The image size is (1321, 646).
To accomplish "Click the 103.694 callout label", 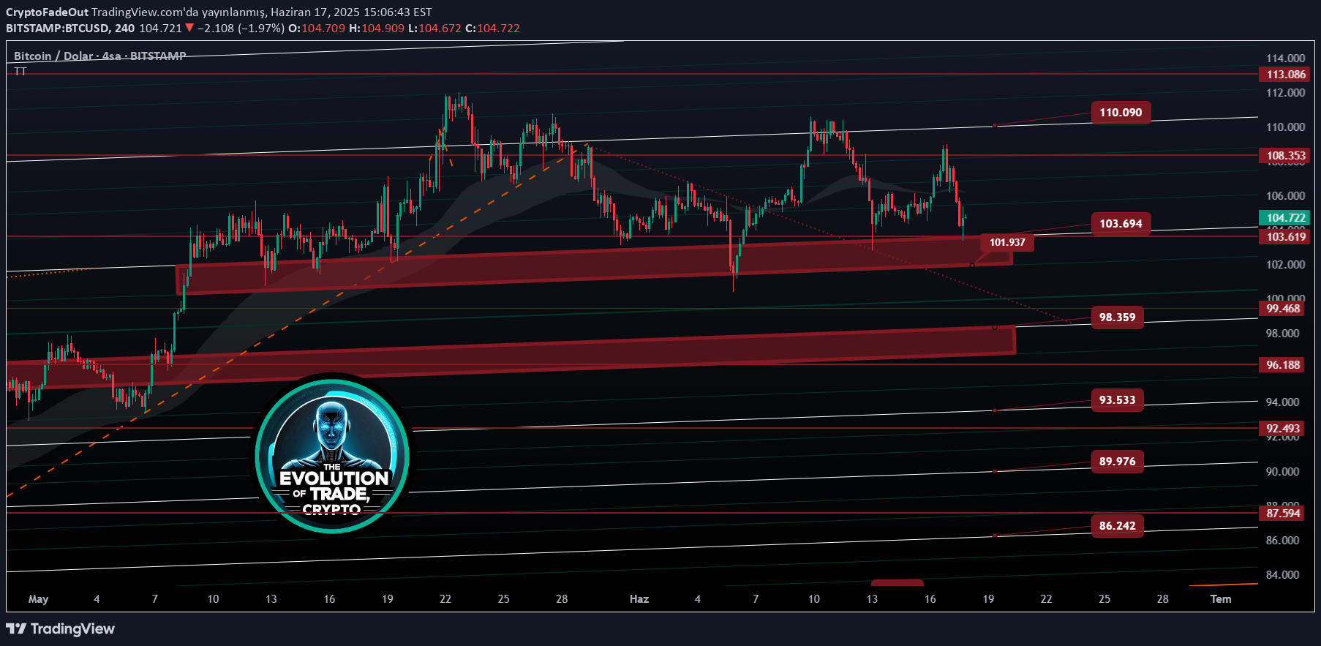I will coord(1121,224).
